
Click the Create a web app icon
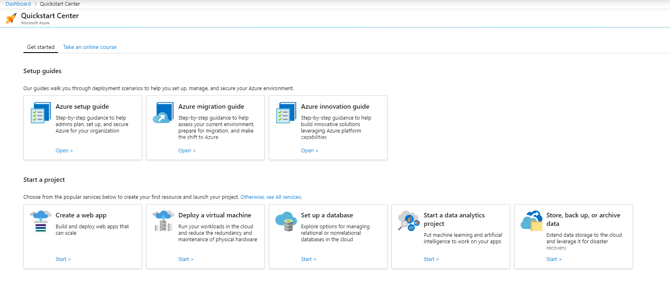tap(41, 221)
